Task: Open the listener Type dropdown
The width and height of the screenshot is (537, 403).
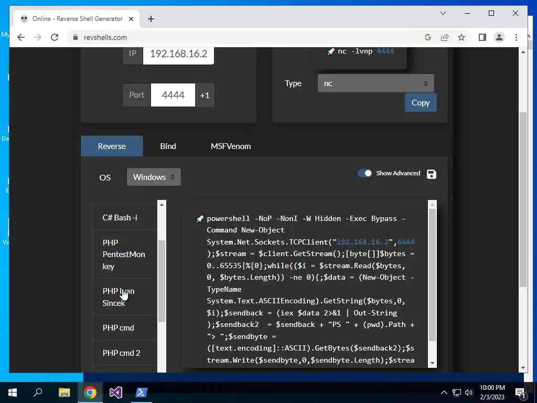Action: point(375,83)
